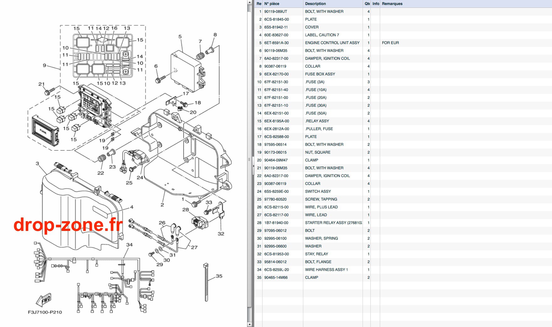552x327 pixels.
Task: Sort by the Re column header
Action: (x=259, y=4)
